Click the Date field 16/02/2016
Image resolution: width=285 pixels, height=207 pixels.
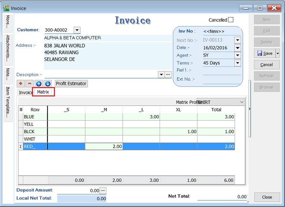click(218, 48)
